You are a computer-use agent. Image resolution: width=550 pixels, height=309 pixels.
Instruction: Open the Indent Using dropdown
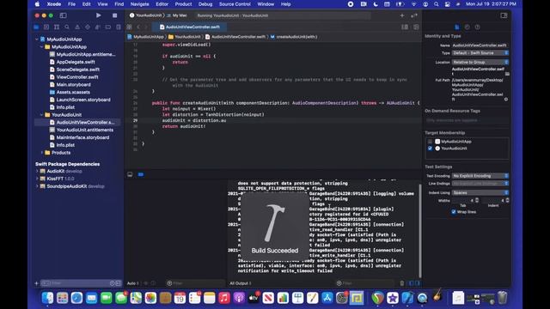(x=480, y=192)
